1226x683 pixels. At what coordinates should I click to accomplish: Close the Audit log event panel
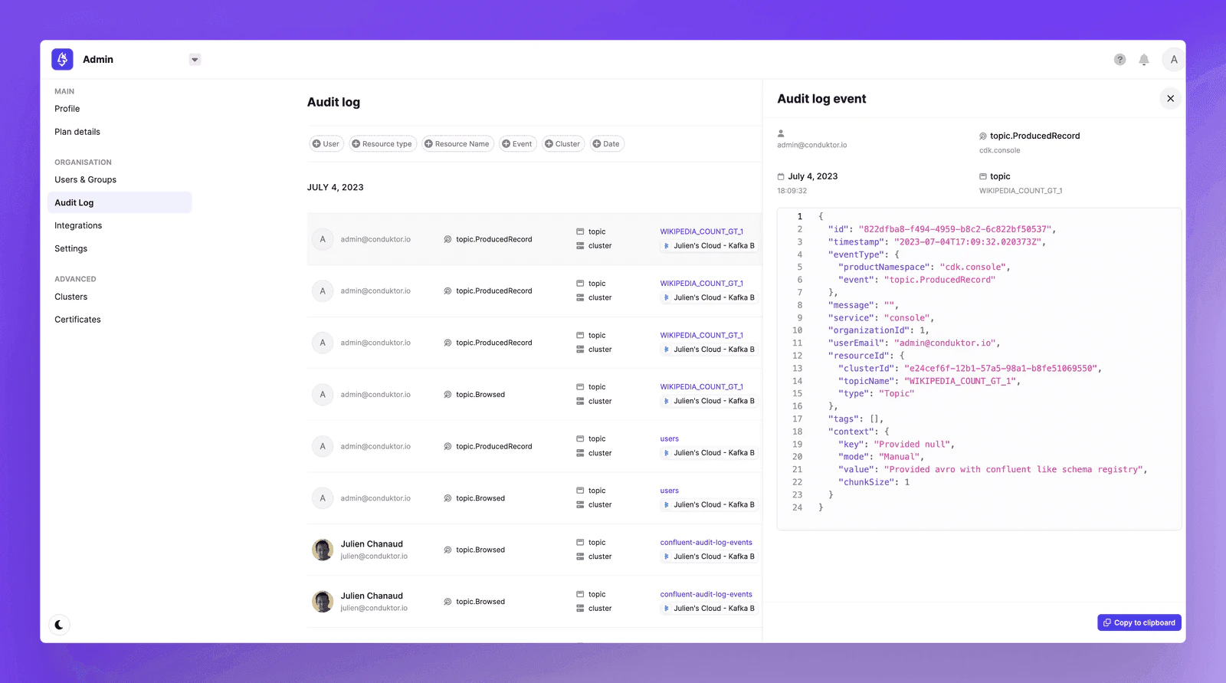click(1170, 98)
